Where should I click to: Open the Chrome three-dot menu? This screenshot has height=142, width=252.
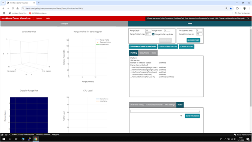(249, 8)
